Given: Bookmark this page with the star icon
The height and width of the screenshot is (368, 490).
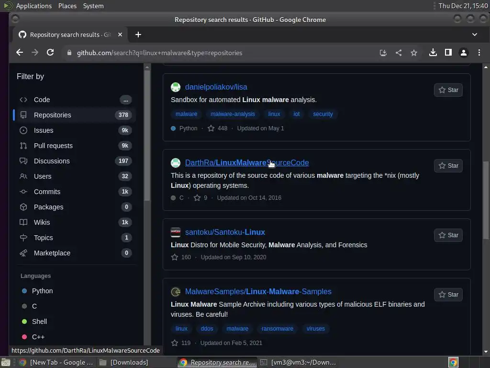Looking at the screenshot, I should coord(414,53).
